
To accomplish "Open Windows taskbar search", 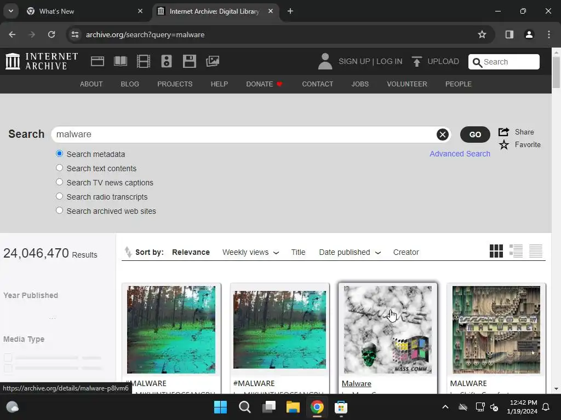I will click(x=245, y=407).
